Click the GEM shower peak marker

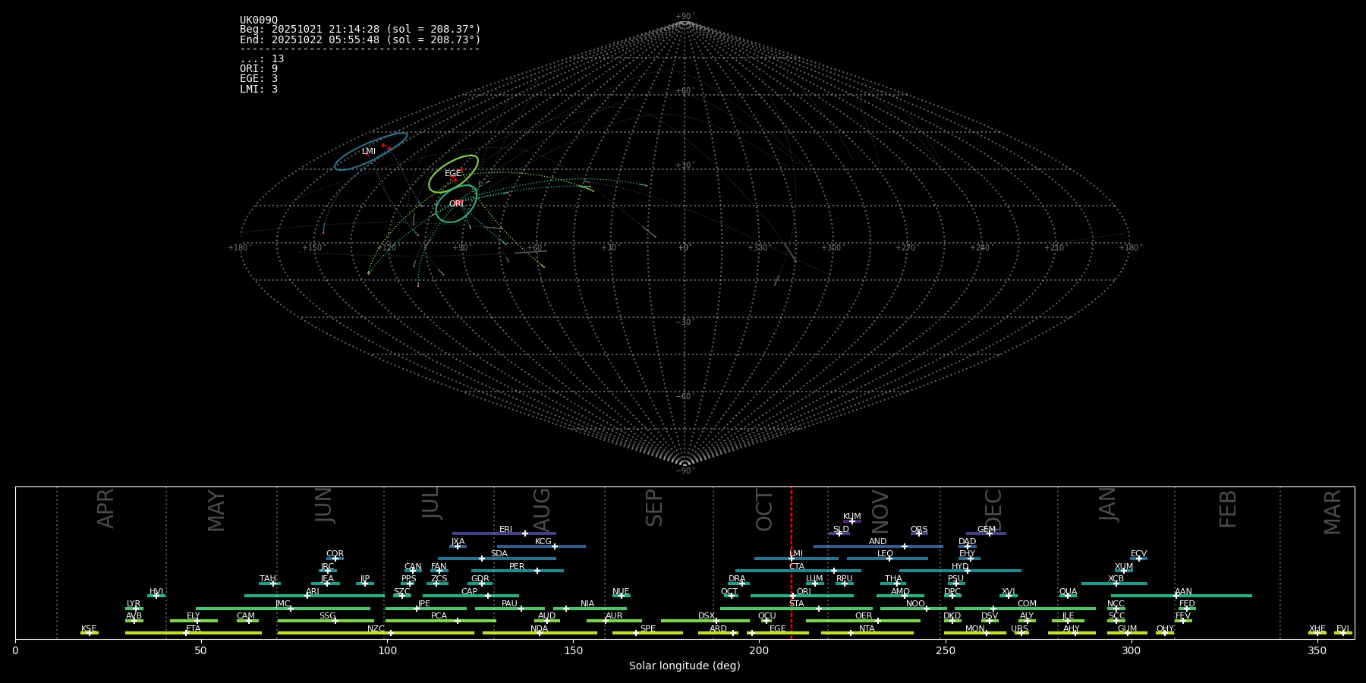tap(989, 533)
